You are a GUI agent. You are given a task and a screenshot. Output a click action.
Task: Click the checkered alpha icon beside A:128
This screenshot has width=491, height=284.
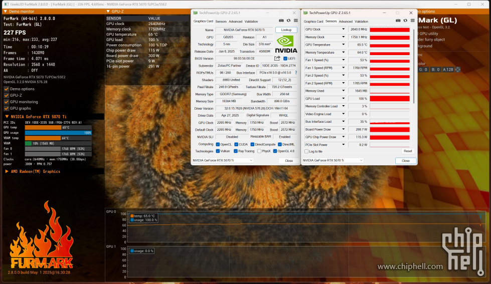coord(458,70)
